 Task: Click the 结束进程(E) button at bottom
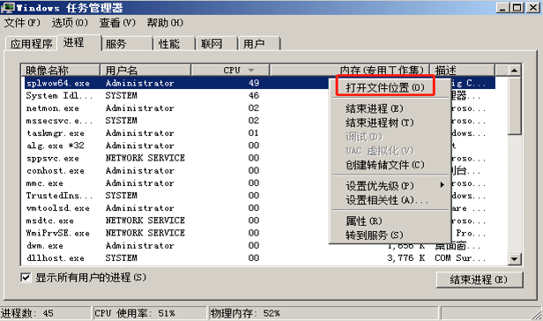[x=480, y=280]
